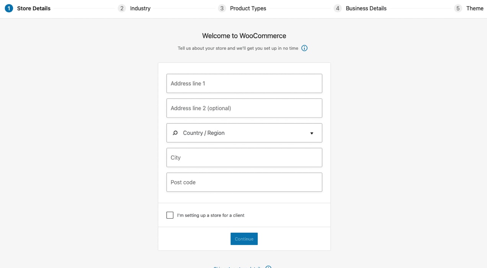Screen dimensions: 487x268
Task: Jump to the Business Details step label
Action: click(366, 8)
